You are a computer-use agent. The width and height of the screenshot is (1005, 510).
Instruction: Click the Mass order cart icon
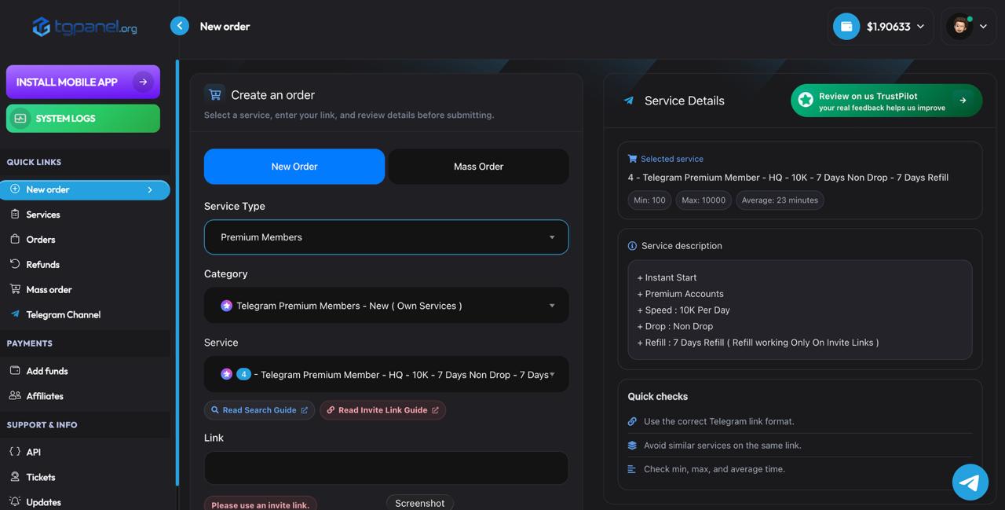click(x=15, y=289)
